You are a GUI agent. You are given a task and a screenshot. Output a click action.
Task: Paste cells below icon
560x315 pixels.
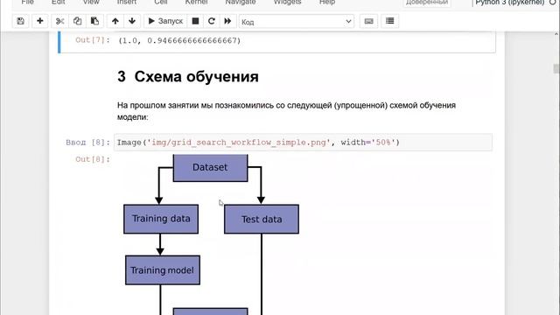click(x=94, y=21)
